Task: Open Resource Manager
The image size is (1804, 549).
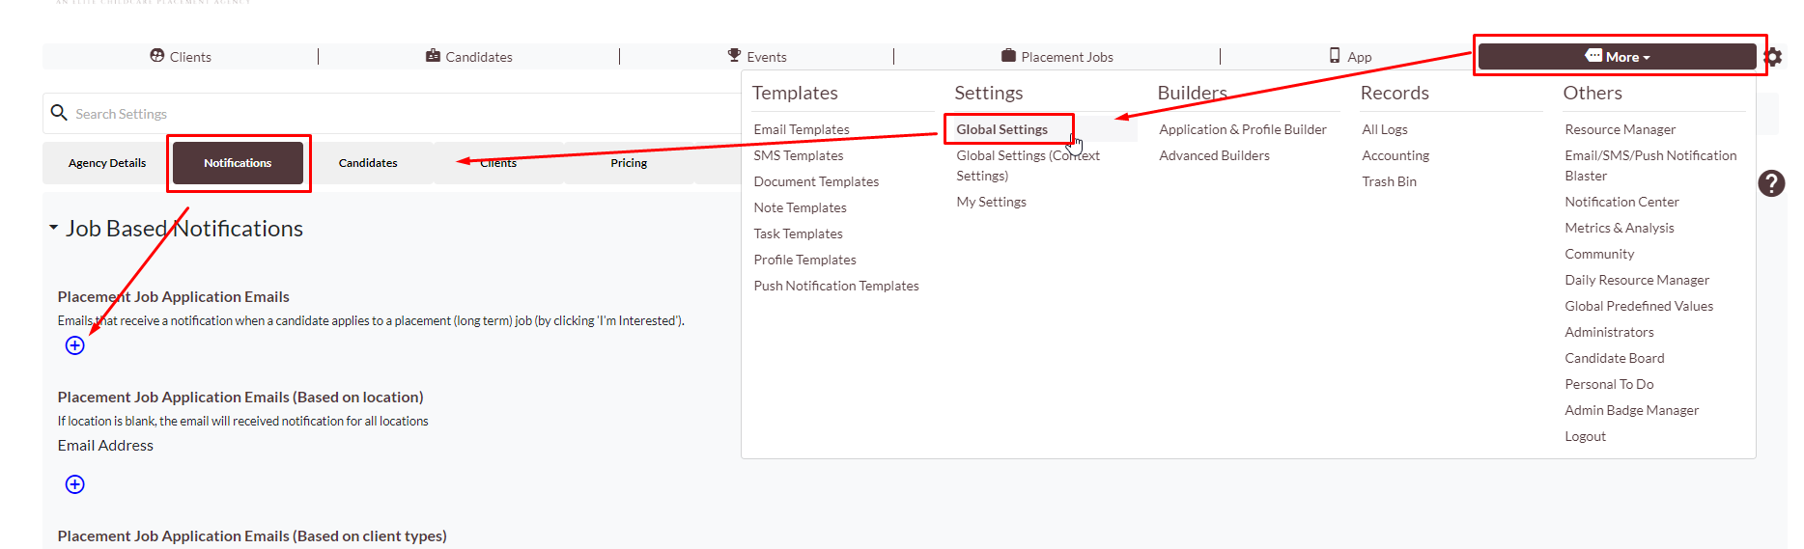Action: pyautogui.click(x=1620, y=129)
